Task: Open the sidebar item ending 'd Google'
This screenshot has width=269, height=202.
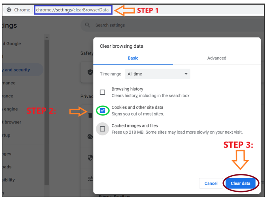Action: point(12,43)
